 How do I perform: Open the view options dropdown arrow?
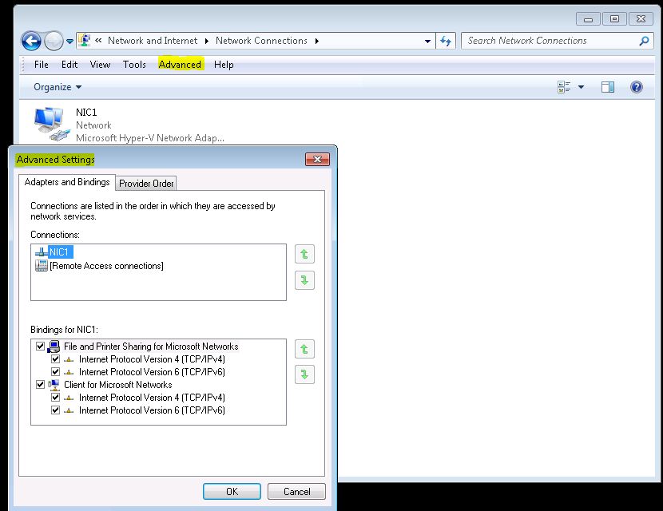point(581,87)
